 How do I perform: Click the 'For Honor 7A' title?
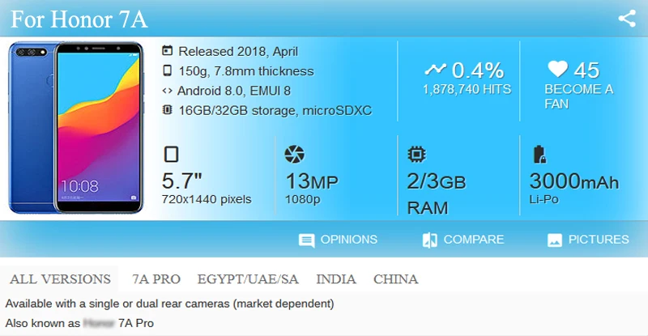(x=79, y=19)
